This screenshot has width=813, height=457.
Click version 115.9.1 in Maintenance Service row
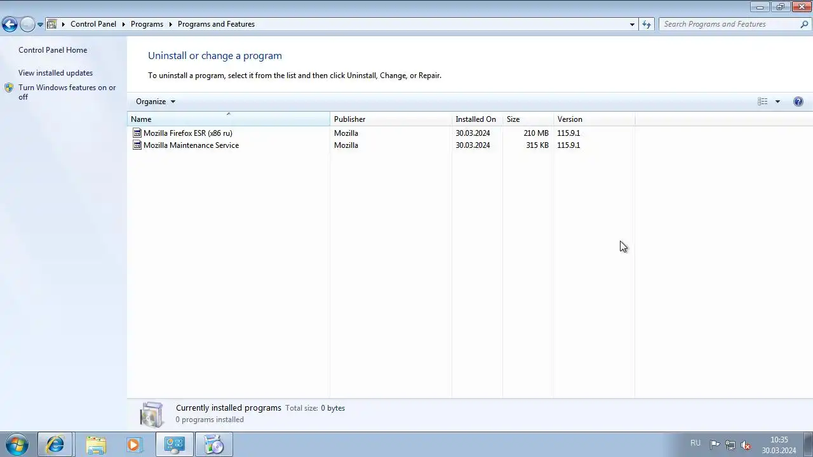tap(568, 145)
